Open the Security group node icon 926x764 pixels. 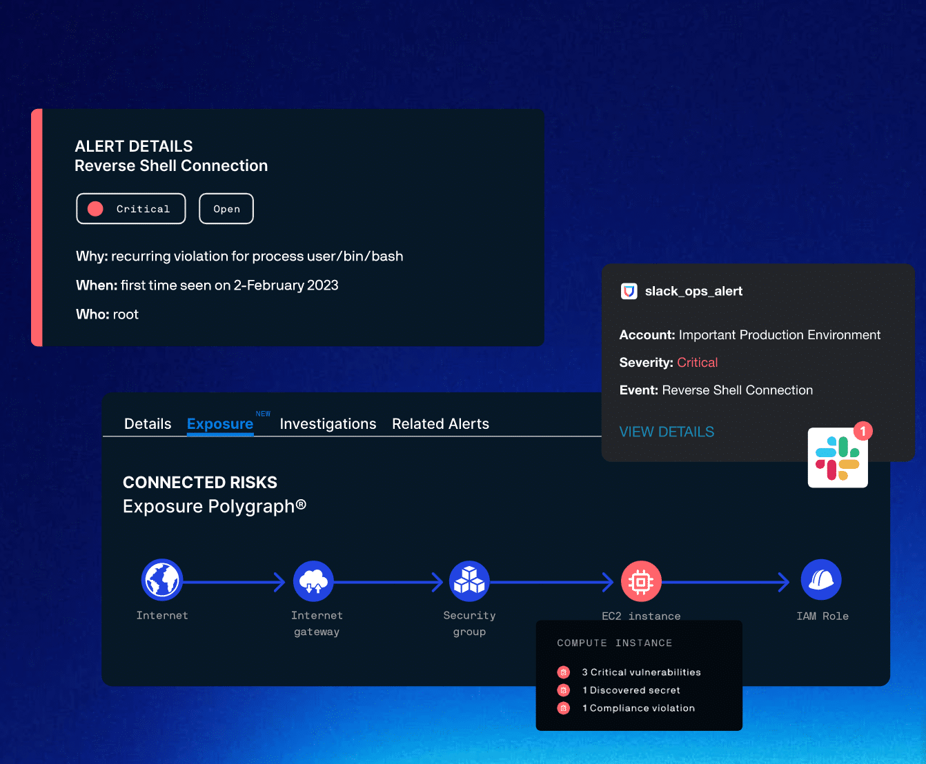point(469,580)
